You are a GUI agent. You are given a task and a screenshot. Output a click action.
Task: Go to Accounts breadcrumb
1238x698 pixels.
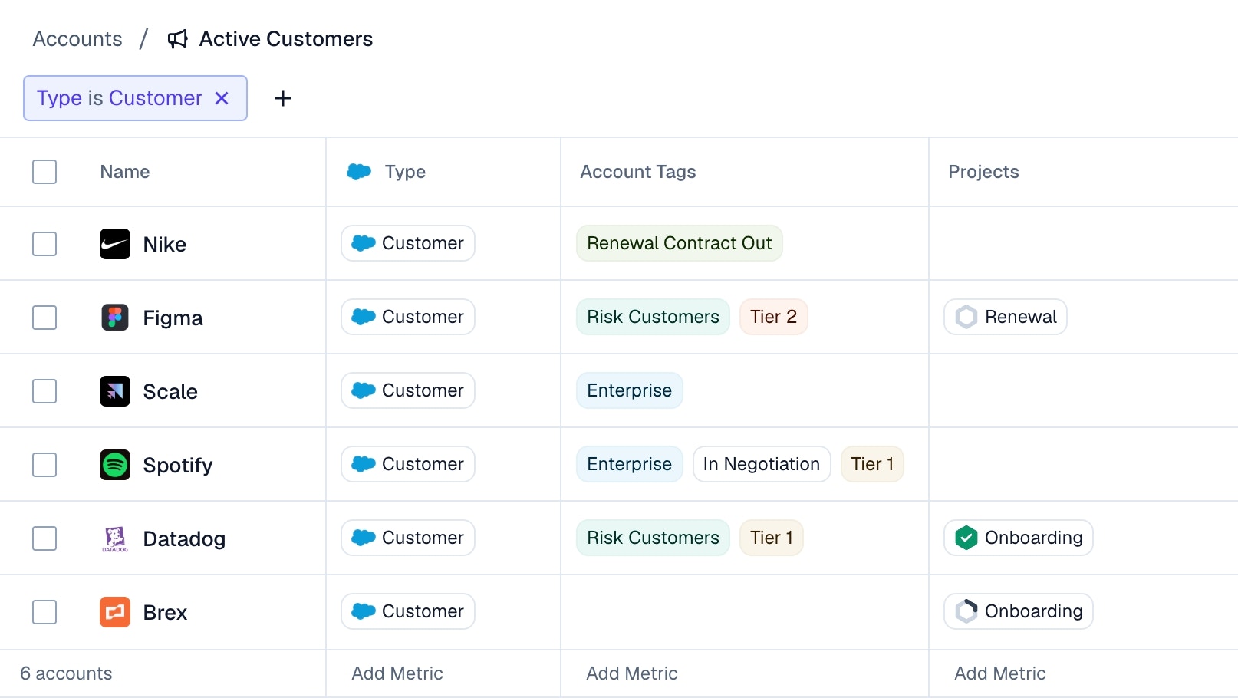(x=77, y=39)
